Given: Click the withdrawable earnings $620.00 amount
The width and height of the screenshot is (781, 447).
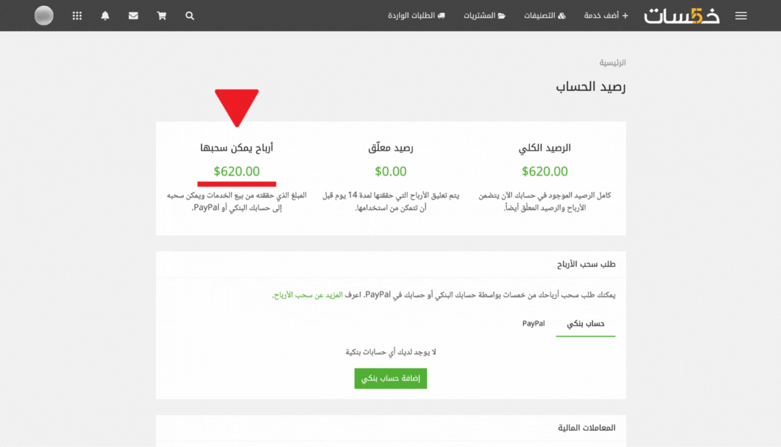Looking at the screenshot, I should coord(236,172).
